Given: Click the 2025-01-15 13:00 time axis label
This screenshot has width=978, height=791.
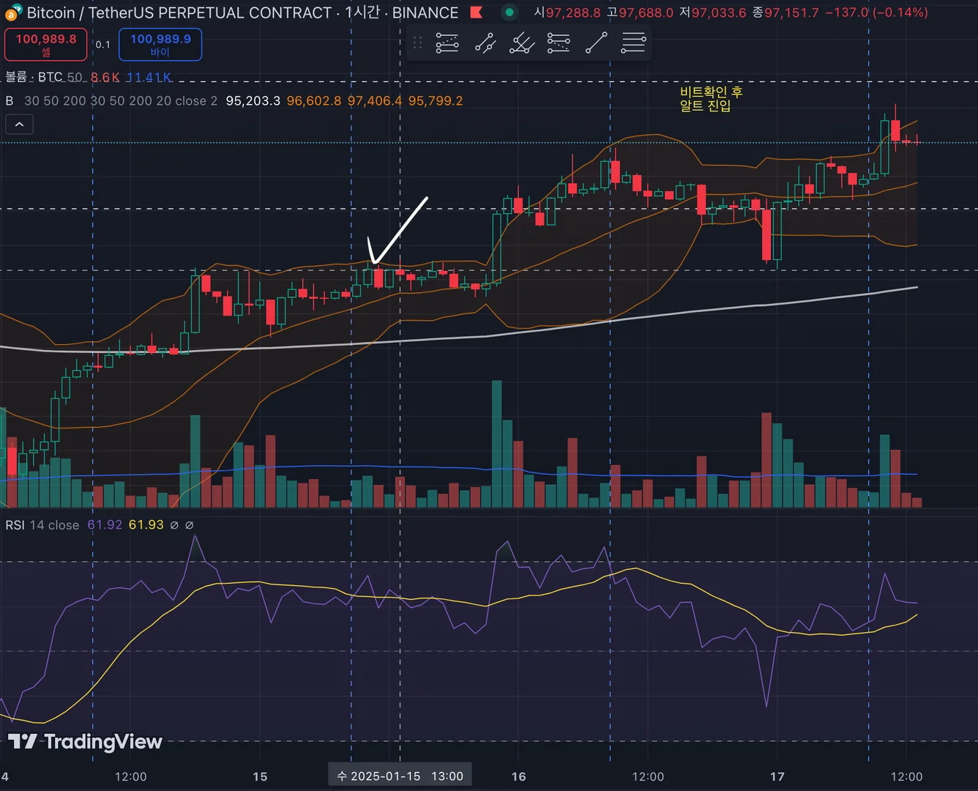Looking at the screenshot, I should click(400, 776).
